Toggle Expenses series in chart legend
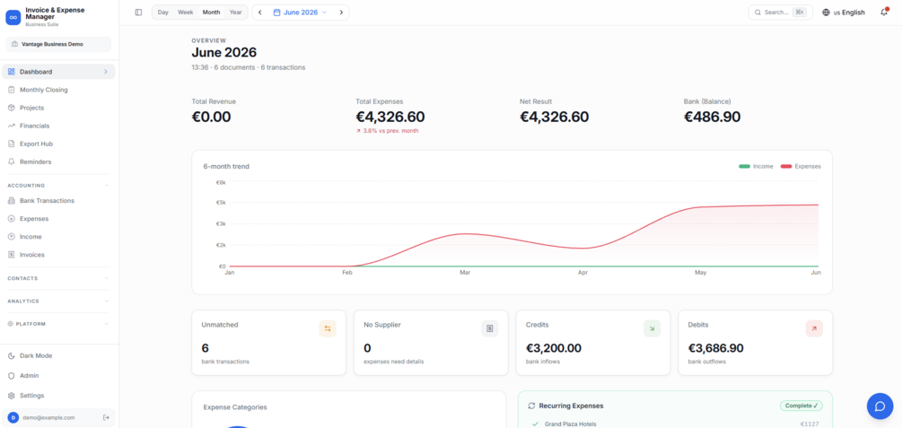Viewport: 902px width, 428px height. [x=801, y=166]
